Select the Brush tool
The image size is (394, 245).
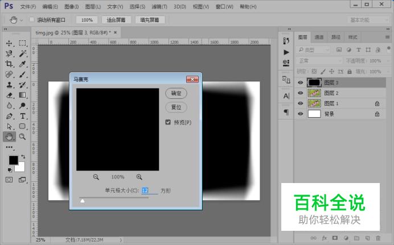coord(22,74)
